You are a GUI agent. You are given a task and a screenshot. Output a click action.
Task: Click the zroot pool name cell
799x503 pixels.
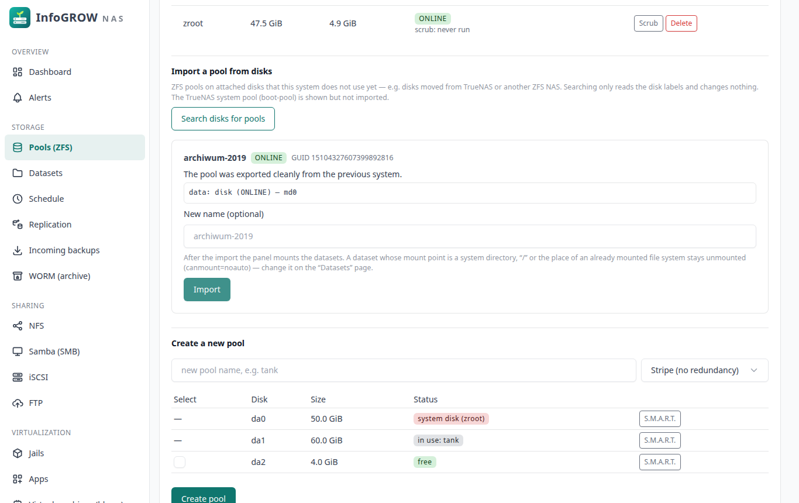(193, 23)
